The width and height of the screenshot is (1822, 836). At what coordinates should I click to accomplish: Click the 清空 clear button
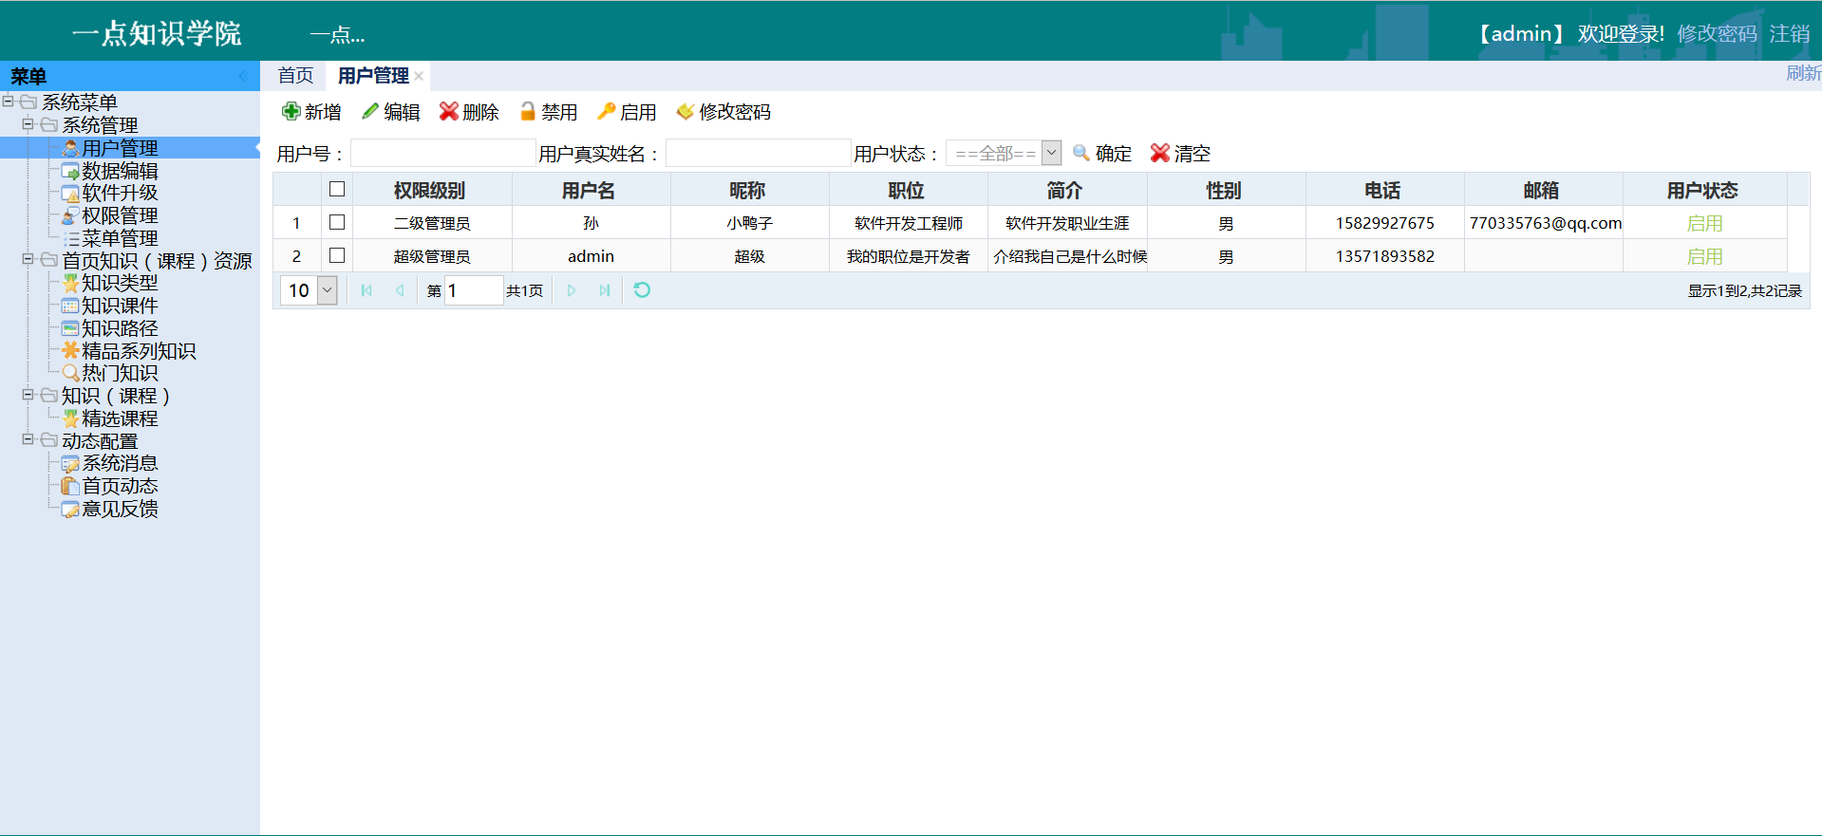pos(1180,153)
